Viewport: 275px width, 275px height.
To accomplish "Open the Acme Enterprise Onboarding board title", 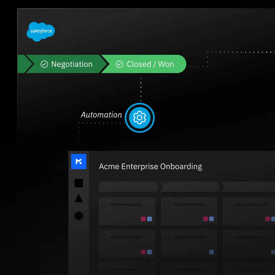I will (151, 166).
